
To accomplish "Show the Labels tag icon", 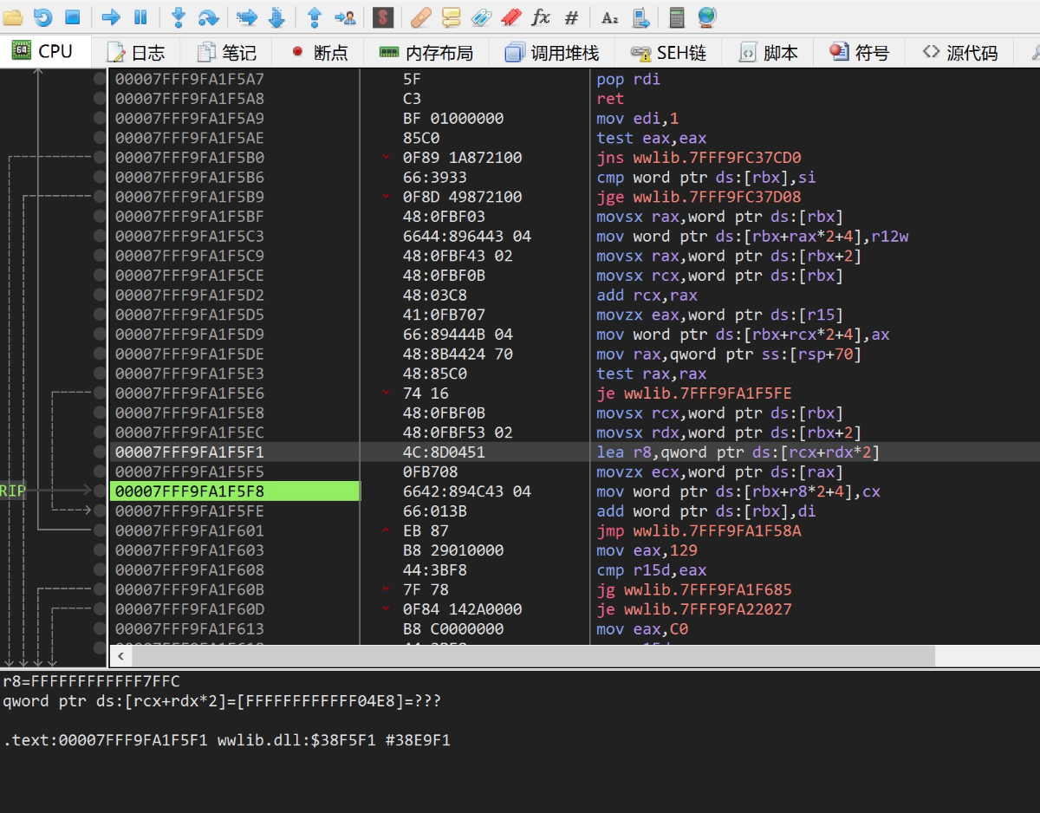I will pyautogui.click(x=481, y=16).
